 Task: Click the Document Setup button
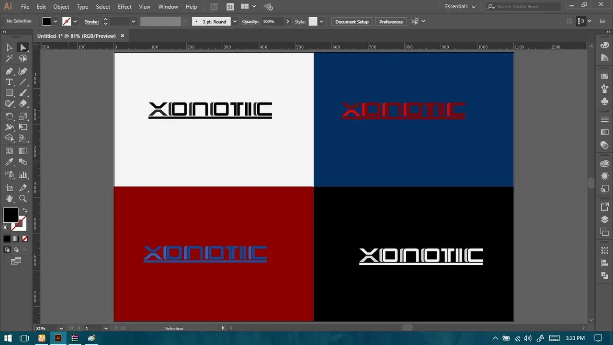pos(352,22)
